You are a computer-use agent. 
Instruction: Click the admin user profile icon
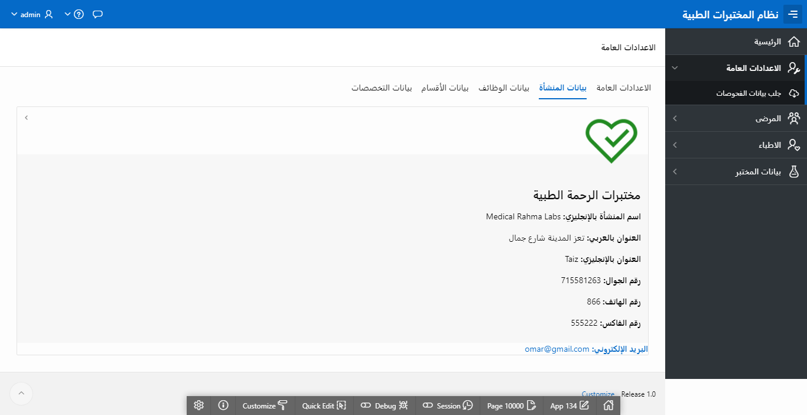click(49, 14)
